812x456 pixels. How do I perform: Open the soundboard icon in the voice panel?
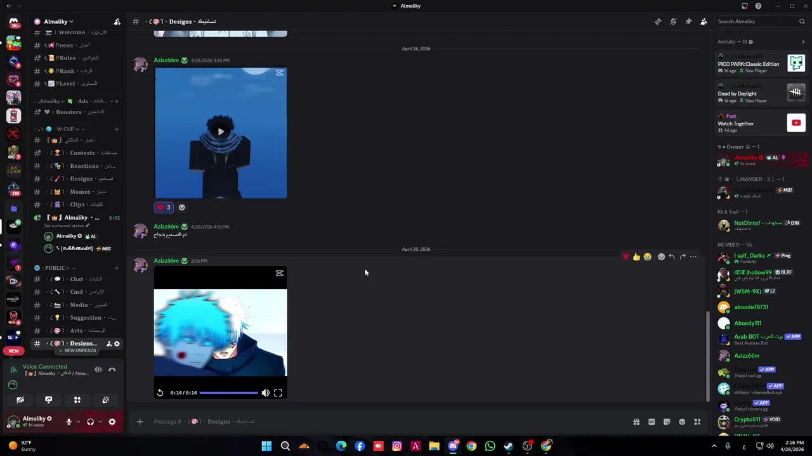[106, 400]
